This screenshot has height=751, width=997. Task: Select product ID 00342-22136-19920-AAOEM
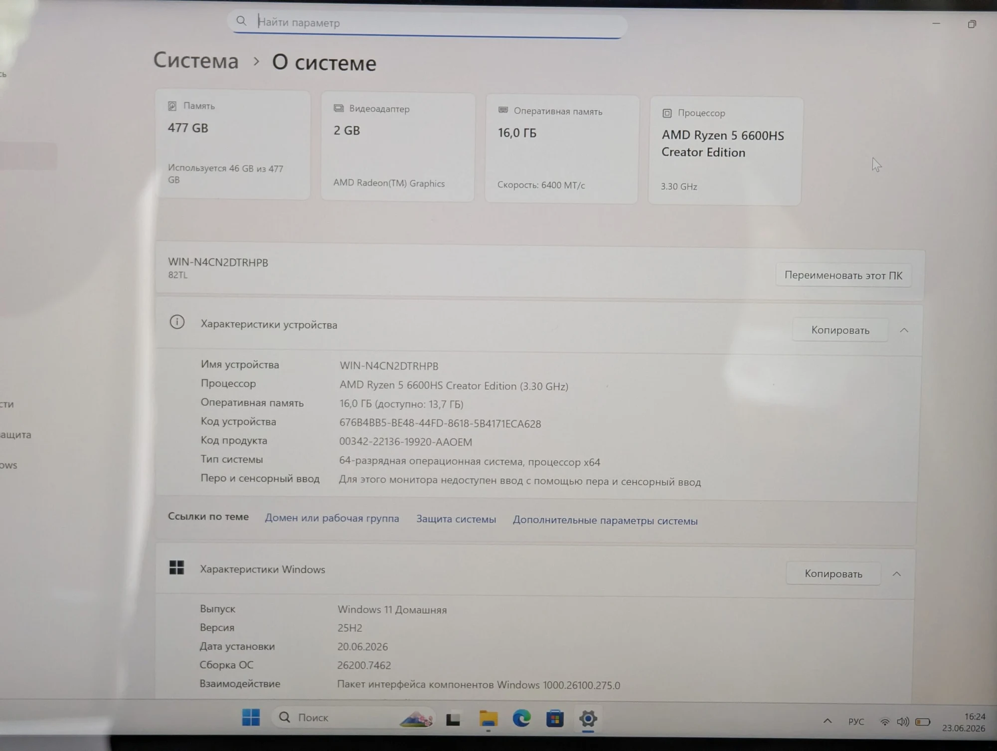[406, 442]
